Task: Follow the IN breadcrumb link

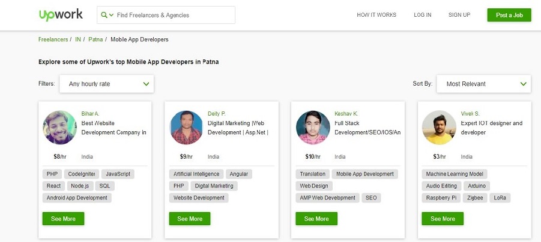Action: 78,40
